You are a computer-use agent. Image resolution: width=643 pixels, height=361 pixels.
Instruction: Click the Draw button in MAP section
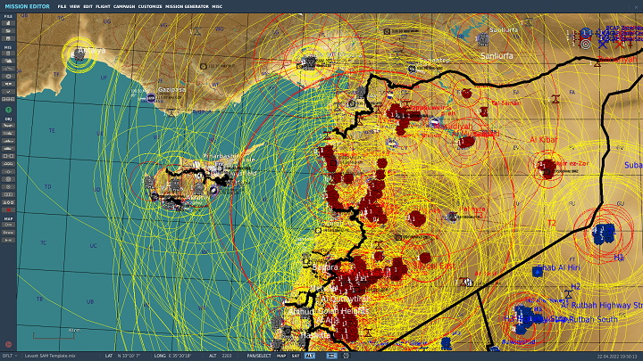pyautogui.click(x=8, y=233)
